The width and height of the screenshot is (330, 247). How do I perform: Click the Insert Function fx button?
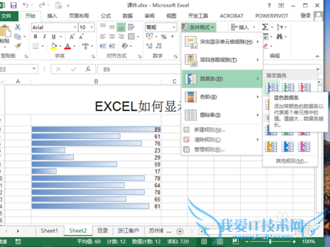click(x=88, y=69)
